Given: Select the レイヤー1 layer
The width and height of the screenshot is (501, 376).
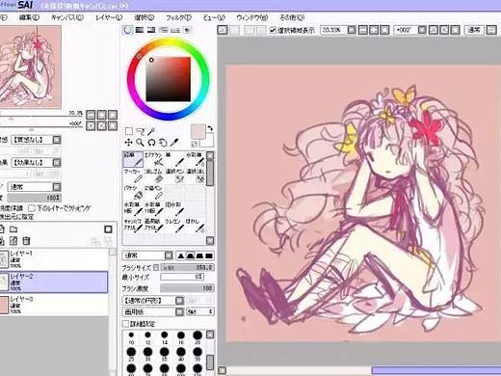Looking at the screenshot, I should pyautogui.click(x=54, y=259).
